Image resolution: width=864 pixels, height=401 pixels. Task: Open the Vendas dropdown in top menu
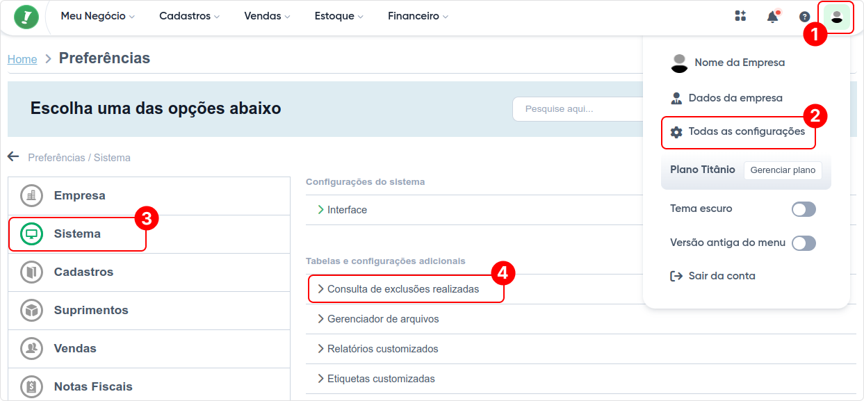pyautogui.click(x=267, y=16)
